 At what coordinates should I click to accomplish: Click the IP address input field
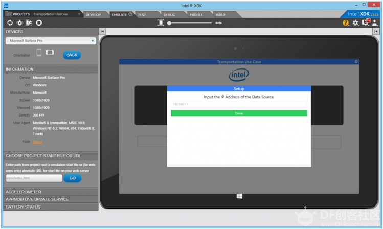239,104
